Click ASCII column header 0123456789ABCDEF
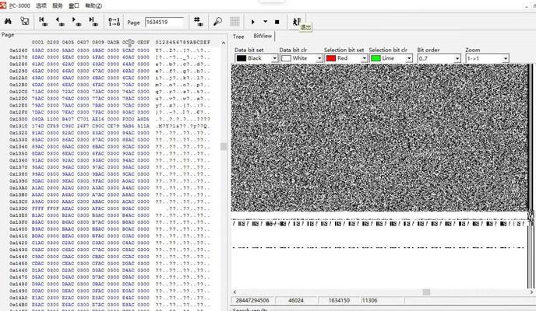The width and height of the screenshot is (536, 311). click(x=183, y=42)
